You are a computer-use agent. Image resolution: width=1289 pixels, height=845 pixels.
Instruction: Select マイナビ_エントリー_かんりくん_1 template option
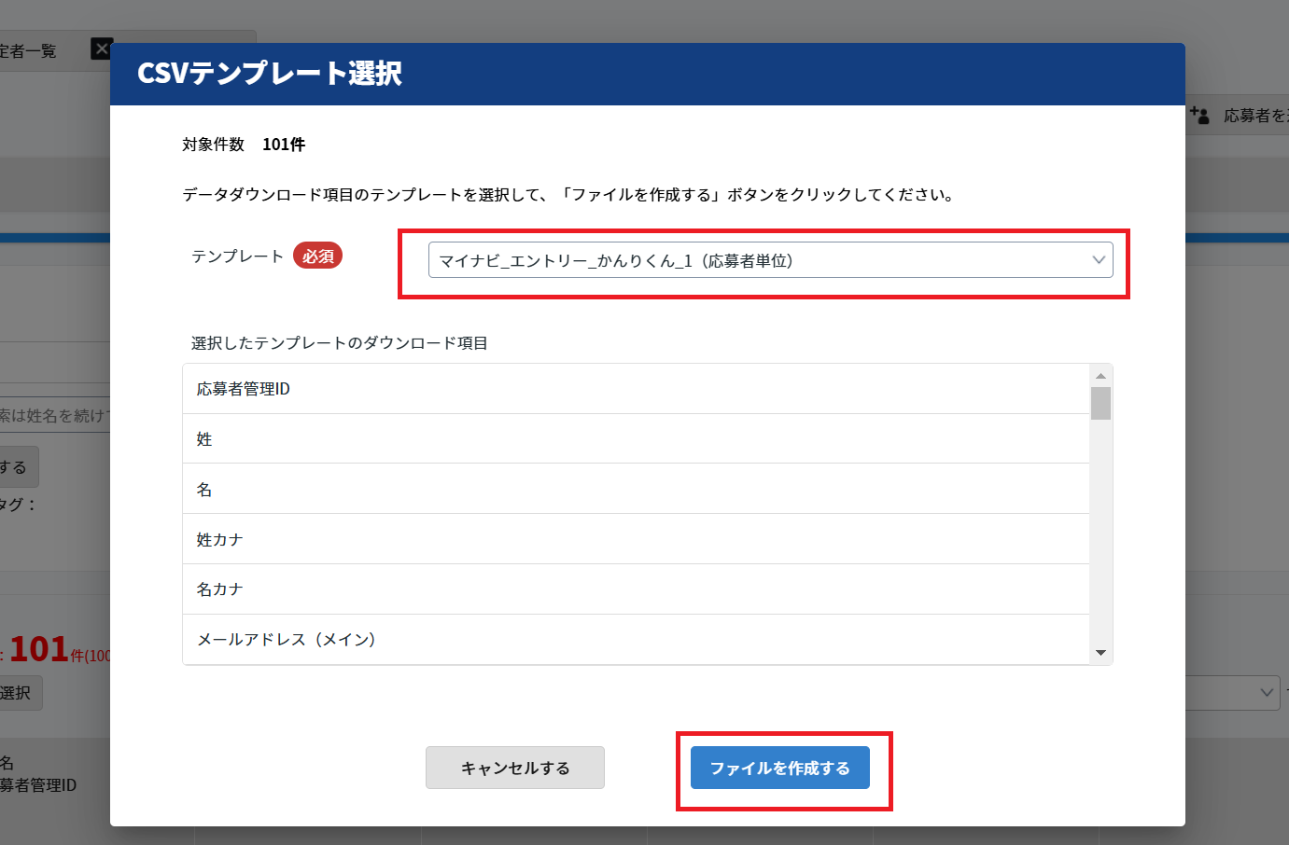[653, 260]
